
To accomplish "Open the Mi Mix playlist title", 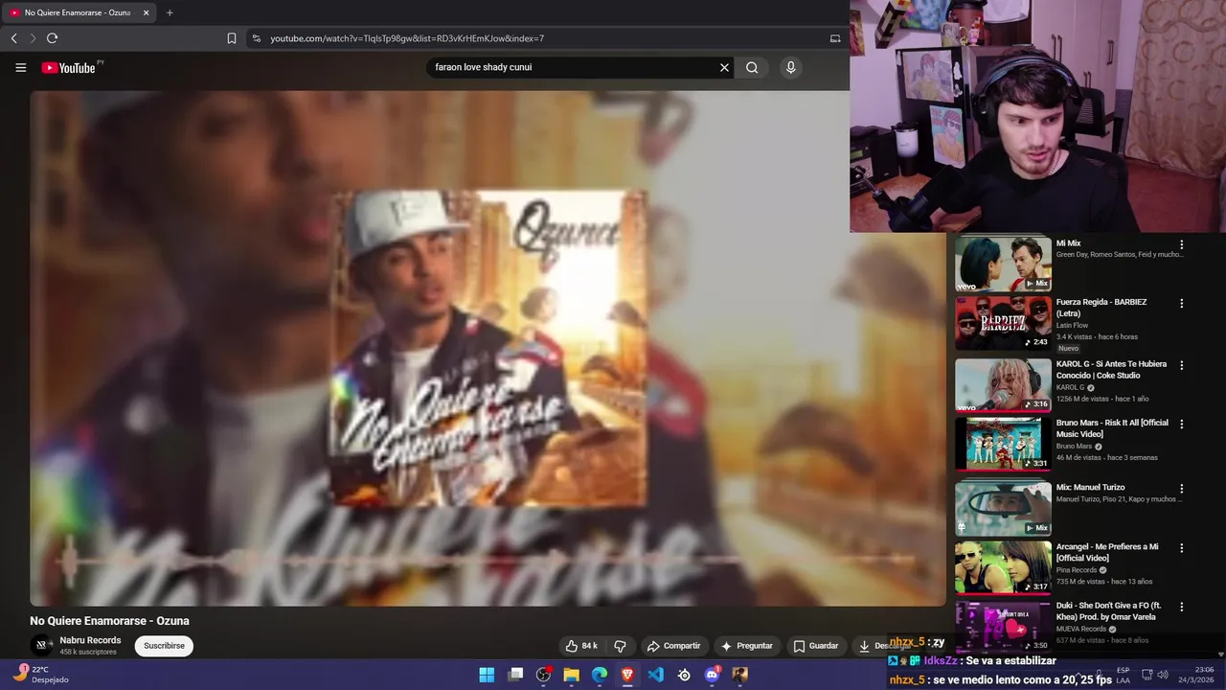I will 1068,243.
